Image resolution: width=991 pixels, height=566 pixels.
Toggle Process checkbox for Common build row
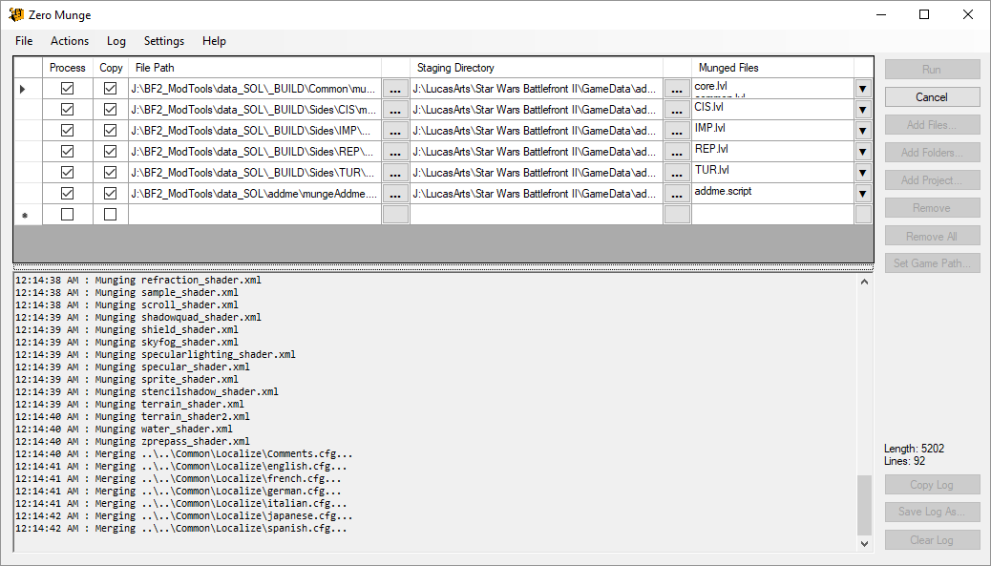tap(67, 89)
